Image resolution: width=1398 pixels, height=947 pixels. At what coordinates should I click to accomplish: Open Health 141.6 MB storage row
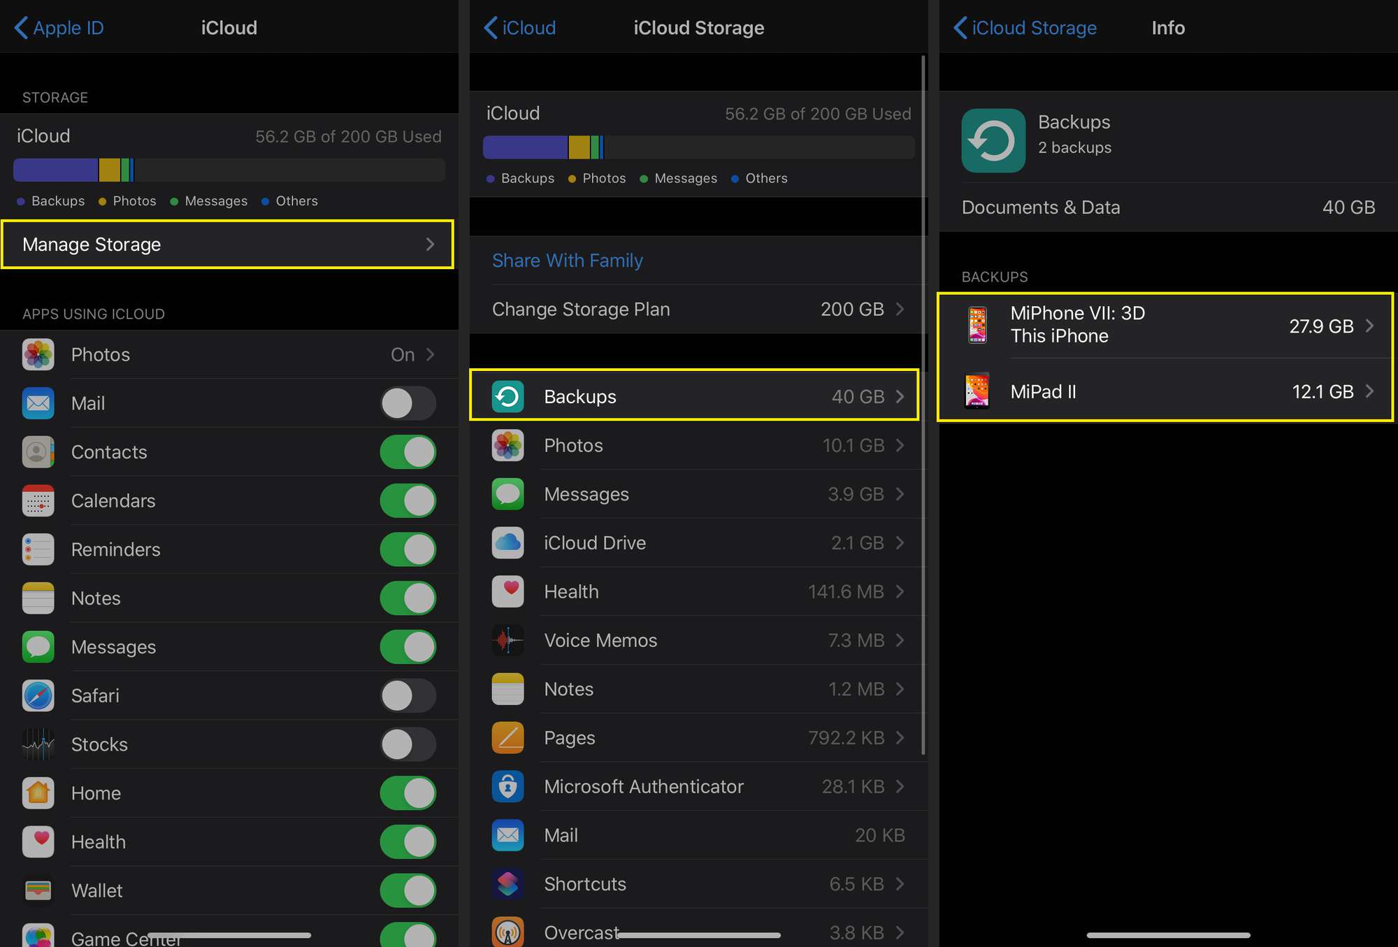(699, 592)
